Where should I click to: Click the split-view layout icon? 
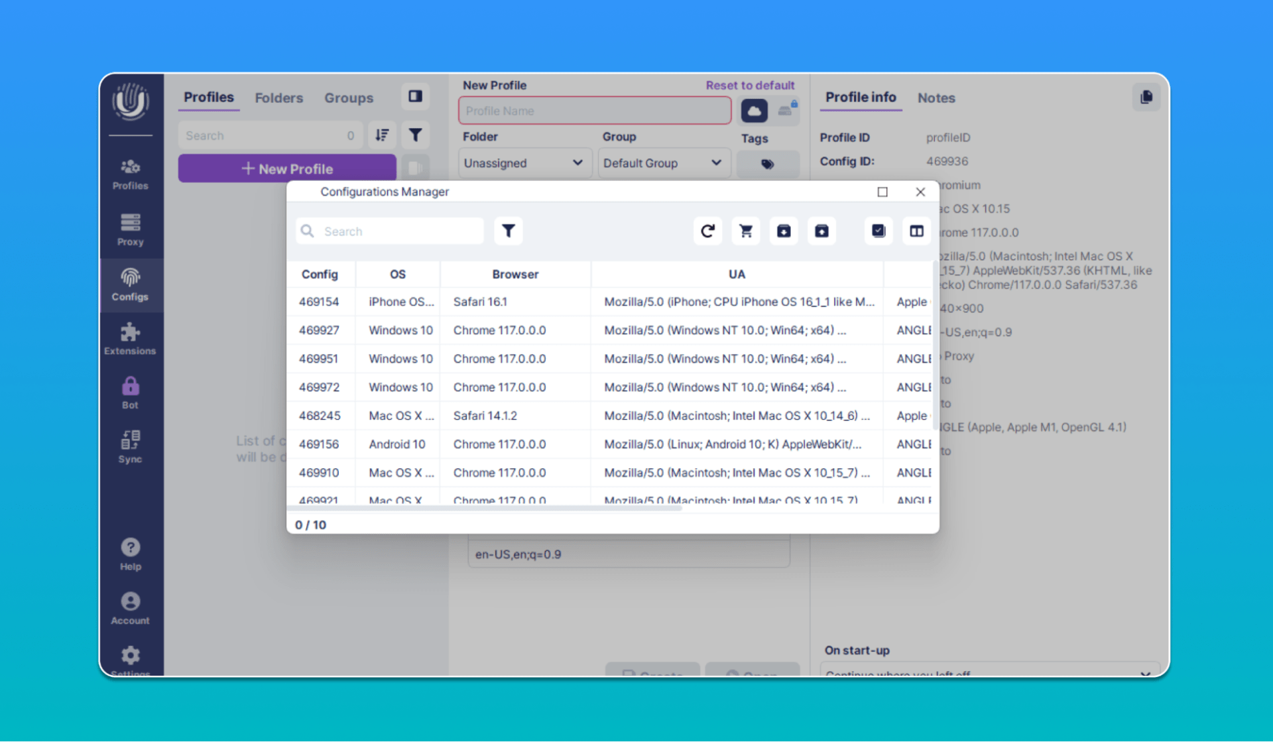coord(917,231)
